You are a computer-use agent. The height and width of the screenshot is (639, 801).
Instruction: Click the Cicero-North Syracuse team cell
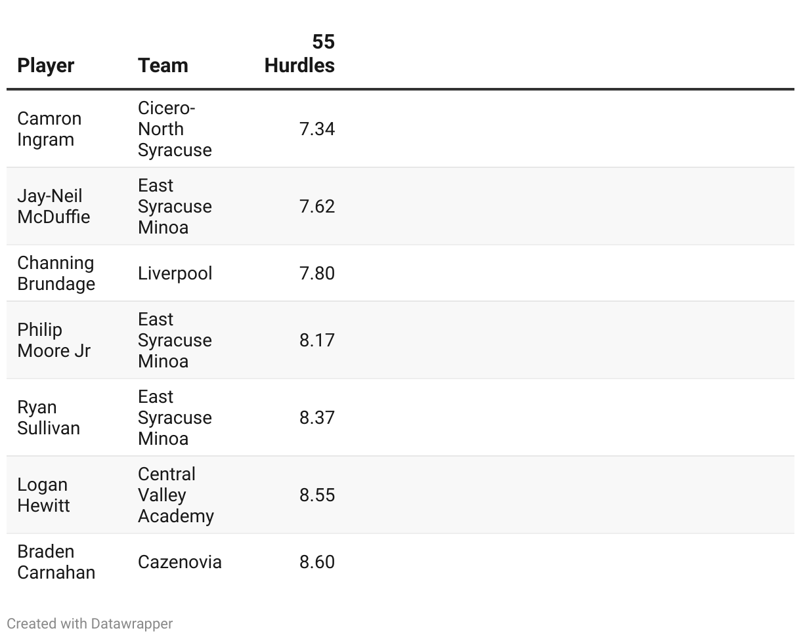coord(175,129)
